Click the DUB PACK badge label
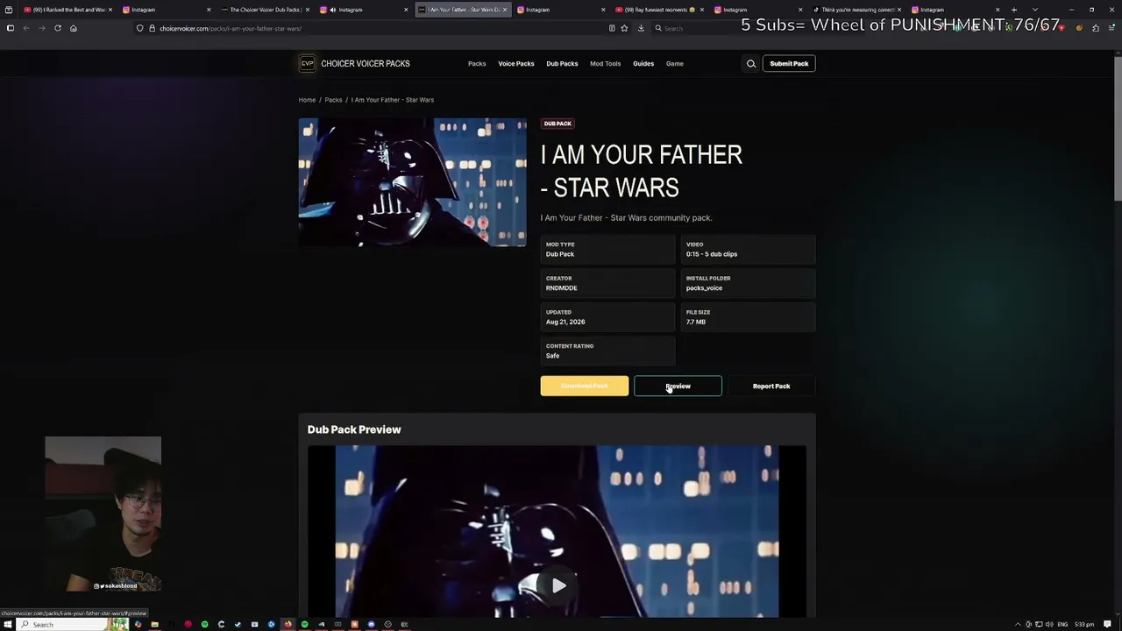The width and height of the screenshot is (1122, 631). pos(557,124)
